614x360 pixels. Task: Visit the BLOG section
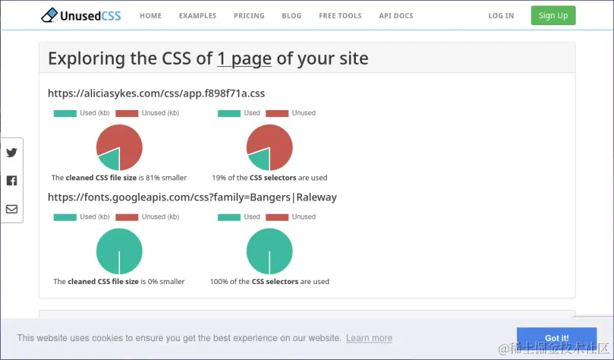[x=292, y=15]
